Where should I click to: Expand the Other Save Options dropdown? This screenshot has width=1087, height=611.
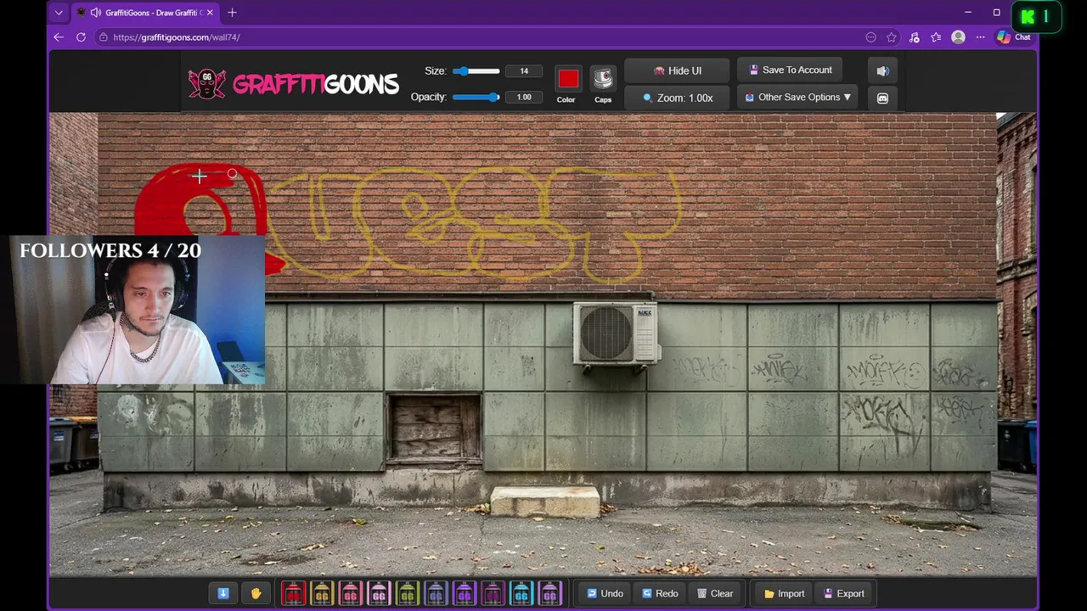click(797, 97)
